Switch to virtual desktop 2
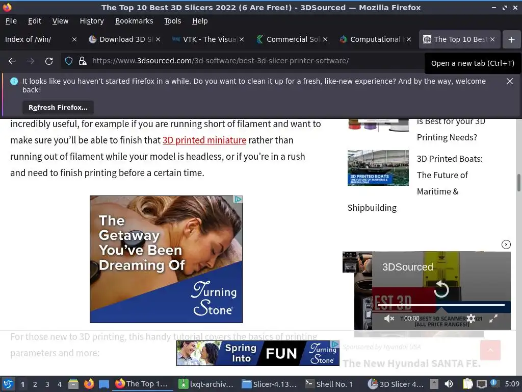The image size is (522, 392). pos(35,384)
